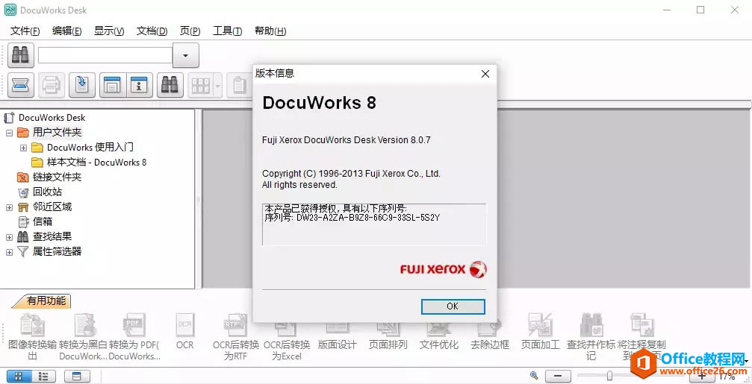The width and height of the screenshot is (752, 384).
Task: Toggle the preview pane window button
Action: pyautogui.click(x=113, y=85)
